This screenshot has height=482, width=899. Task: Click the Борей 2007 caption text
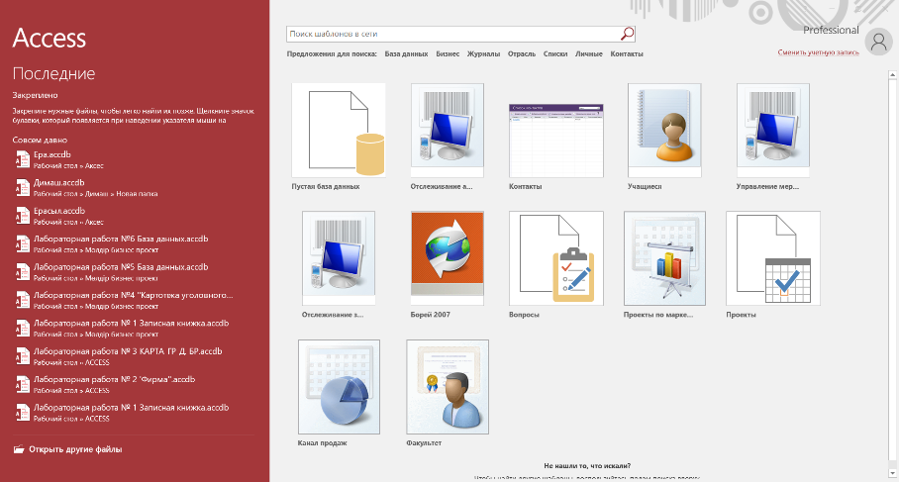(430, 315)
